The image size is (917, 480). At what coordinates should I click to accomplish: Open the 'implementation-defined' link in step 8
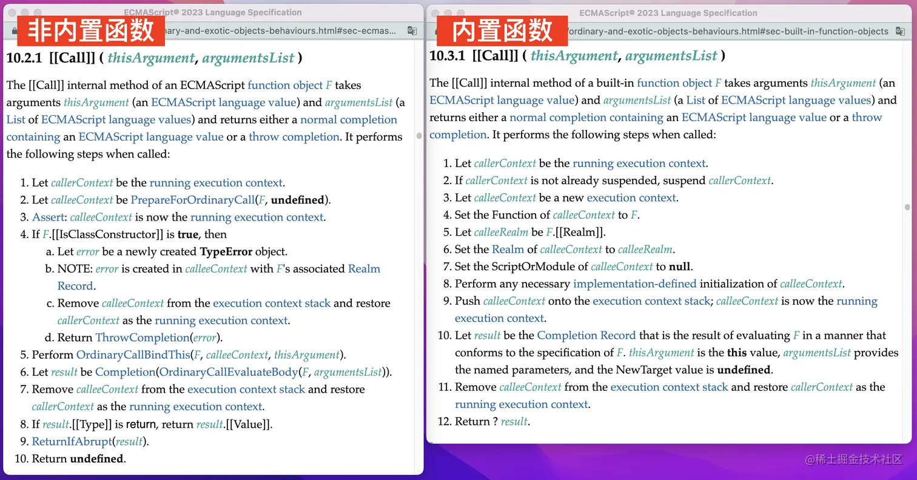coord(635,284)
